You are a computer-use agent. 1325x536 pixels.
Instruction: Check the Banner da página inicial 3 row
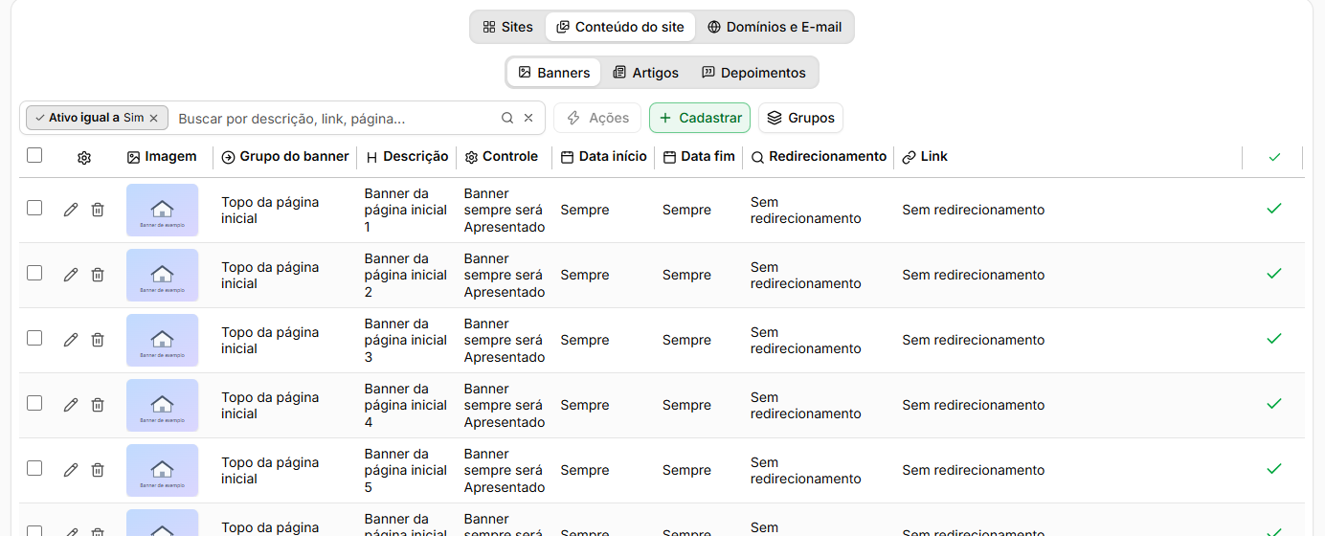point(34,338)
